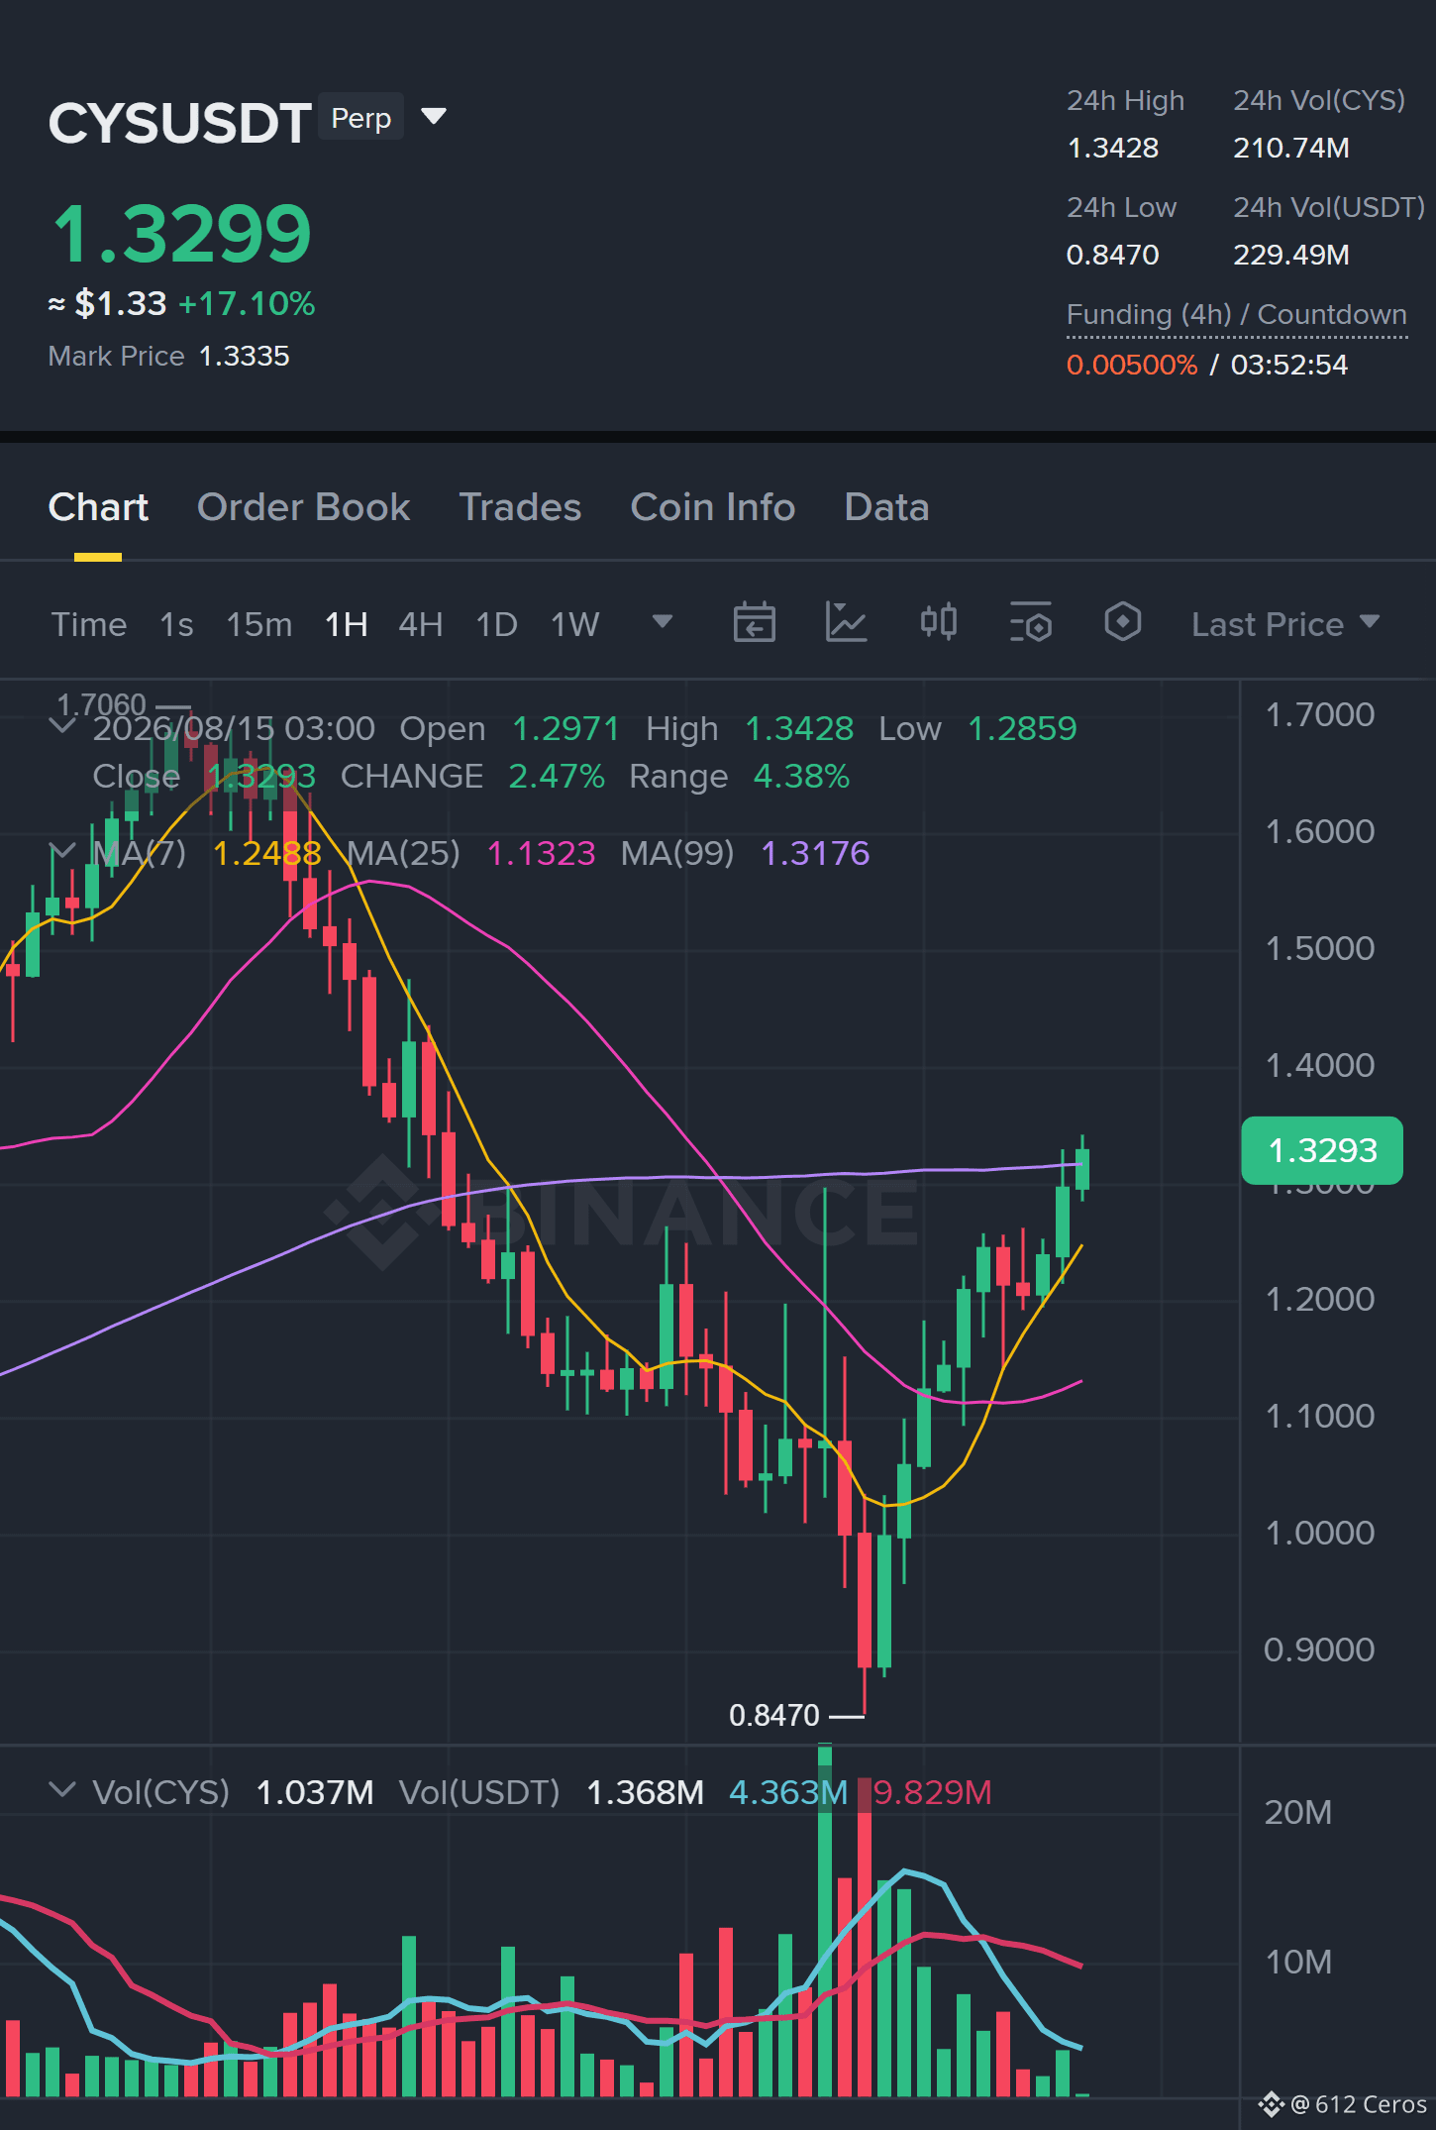Switch chart type via candlestick icon
The height and width of the screenshot is (2130, 1436).
(x=938, y=623)
